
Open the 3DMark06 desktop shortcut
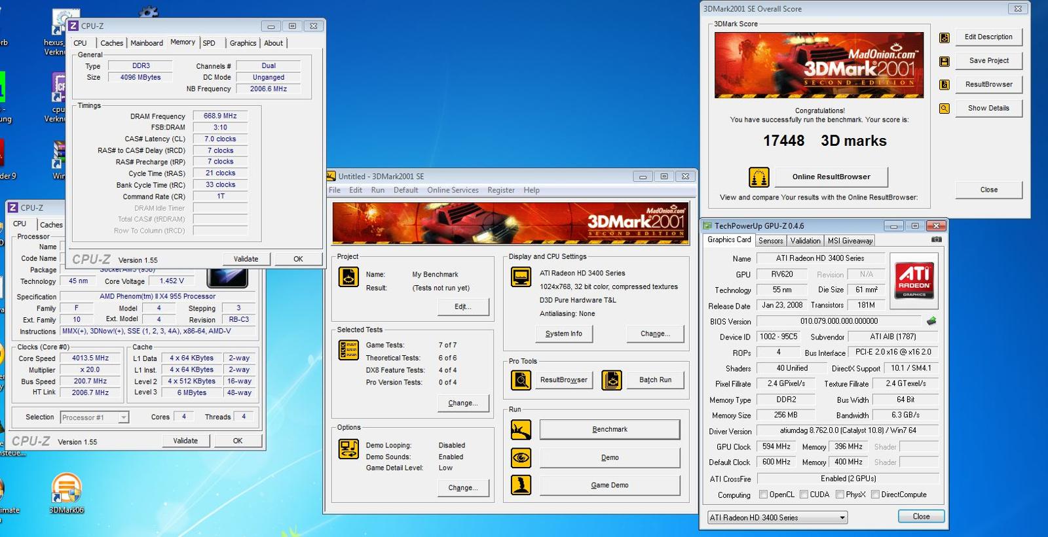66,493
